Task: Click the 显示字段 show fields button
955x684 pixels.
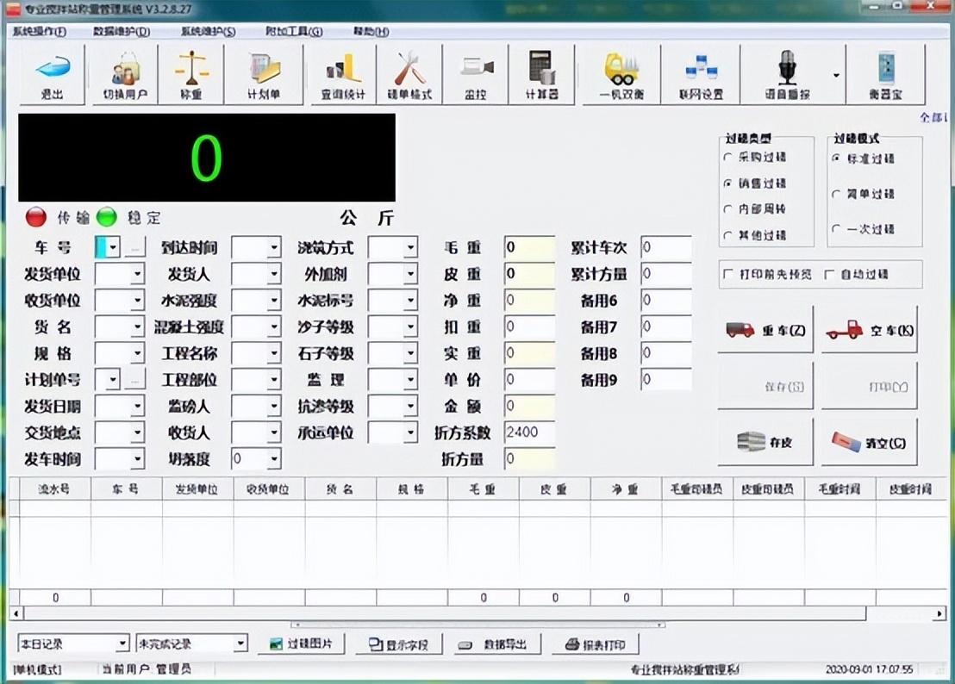Action: [398, 644]
